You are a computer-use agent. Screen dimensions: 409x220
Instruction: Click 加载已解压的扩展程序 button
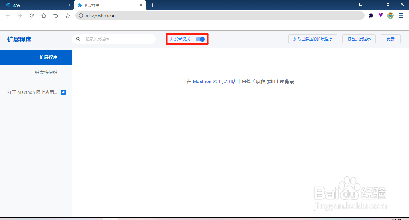click(313, 39)
